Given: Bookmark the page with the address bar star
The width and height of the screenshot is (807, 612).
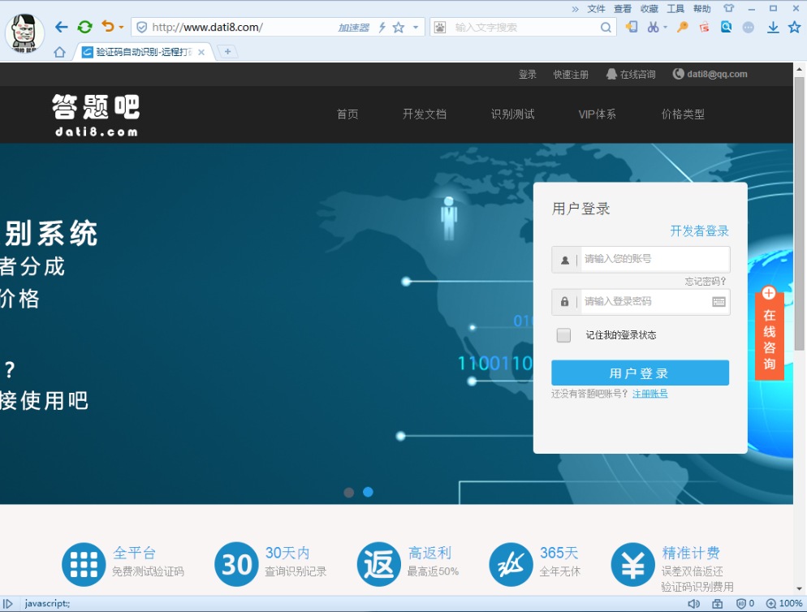Looking at the screenshot, I should (399, 28).
